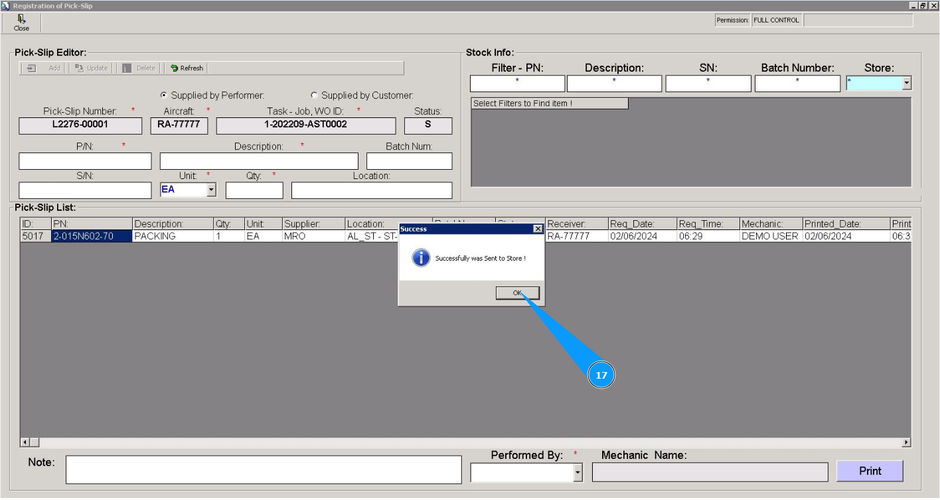Open the Performed By dropdown
Image resolution: width=940 pixels, height=500 pixels.
(578, 473)
